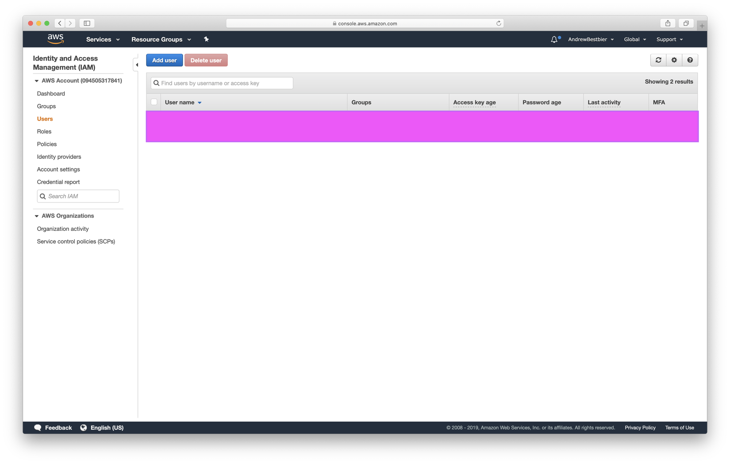Viewport: 730px width, 464px height.
Task: Refresh the users table
Action: click(x=658, y=60)
